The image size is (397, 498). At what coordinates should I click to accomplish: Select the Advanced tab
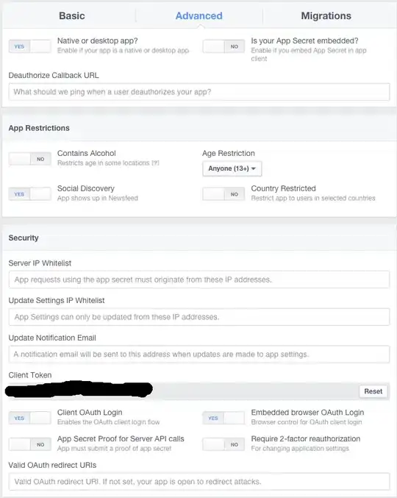[x=199, y=16]
